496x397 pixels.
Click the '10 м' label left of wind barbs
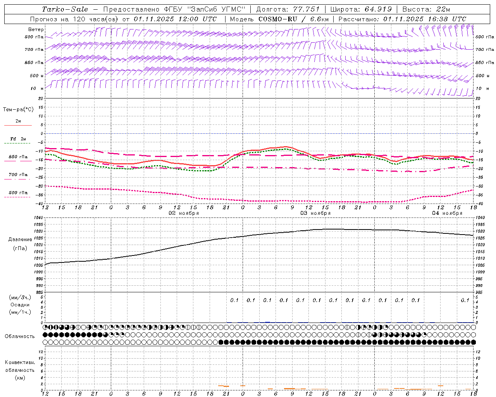[37, 88]
